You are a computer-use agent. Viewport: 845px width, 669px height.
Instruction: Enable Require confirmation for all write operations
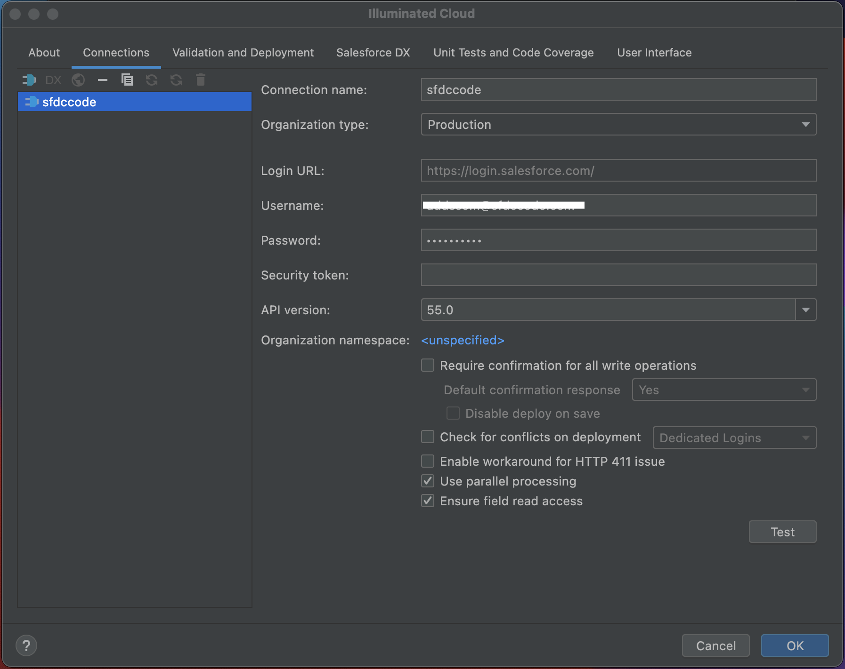click(428, 365)
